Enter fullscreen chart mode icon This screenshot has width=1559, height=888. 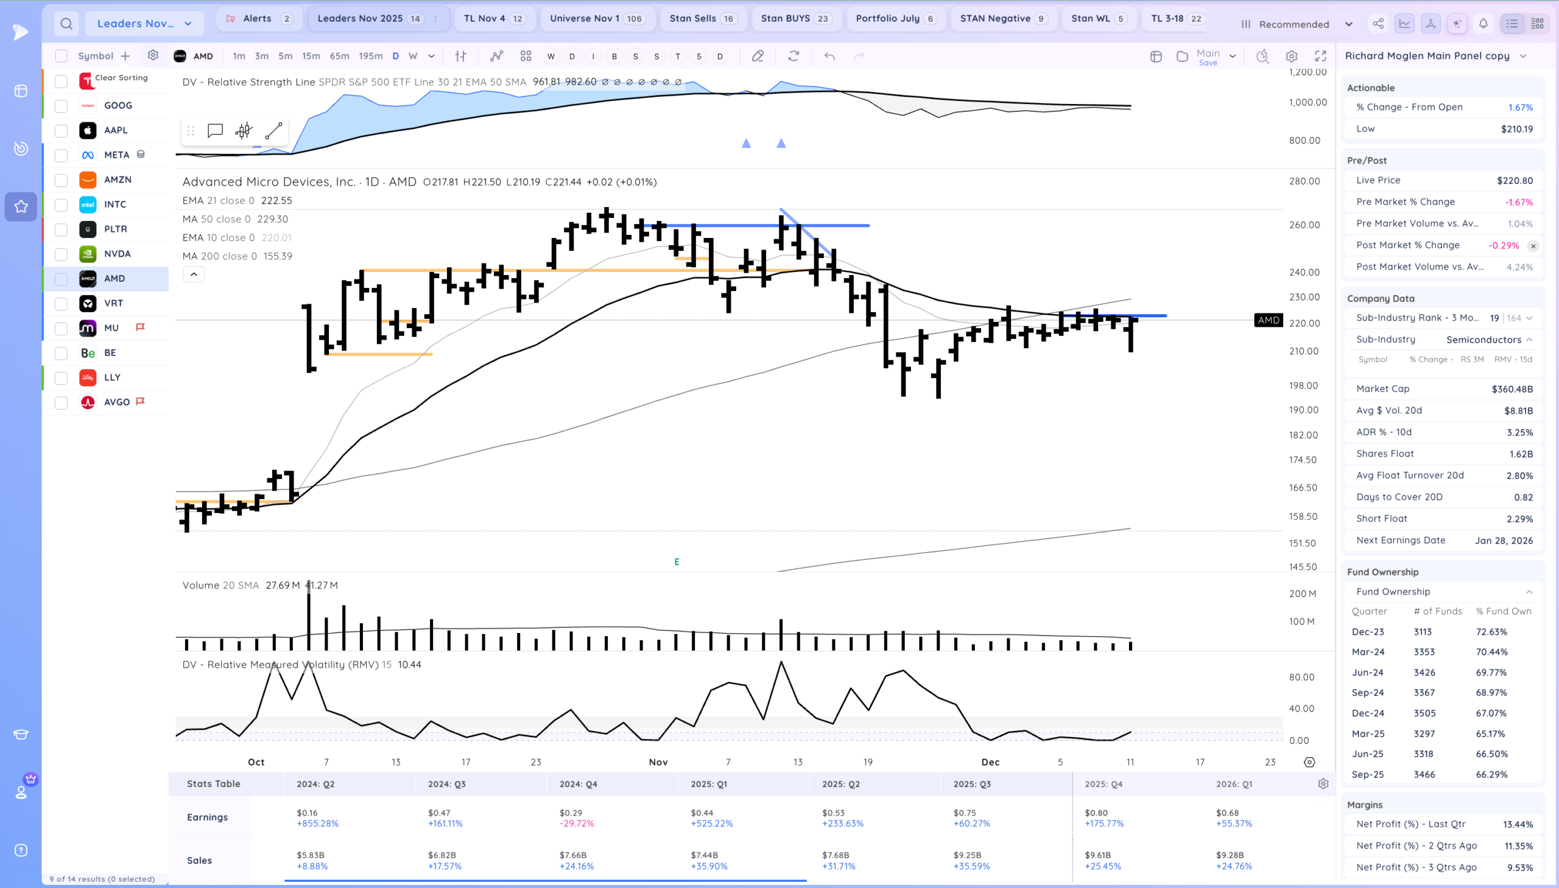pos(1320,56)
